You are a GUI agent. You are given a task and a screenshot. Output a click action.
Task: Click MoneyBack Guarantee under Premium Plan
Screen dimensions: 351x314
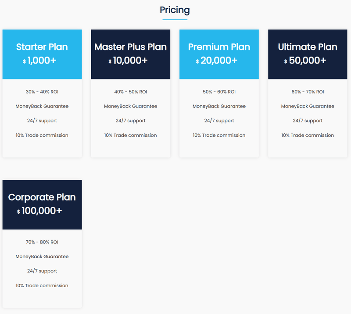coord(219,106)
